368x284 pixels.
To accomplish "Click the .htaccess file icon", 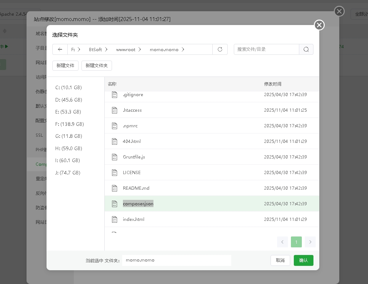I will [x=115, y=110].
